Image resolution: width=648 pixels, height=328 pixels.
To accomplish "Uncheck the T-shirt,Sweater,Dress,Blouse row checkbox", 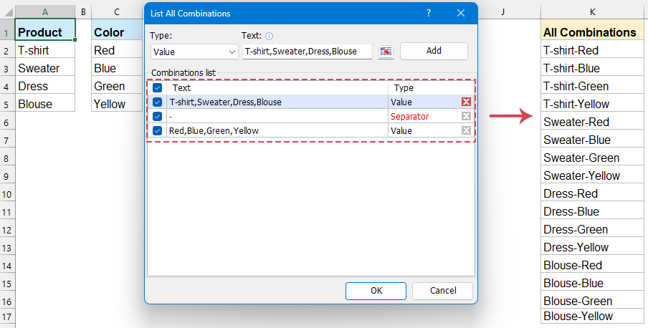I will pyautogui.click(x=158, y=102).
